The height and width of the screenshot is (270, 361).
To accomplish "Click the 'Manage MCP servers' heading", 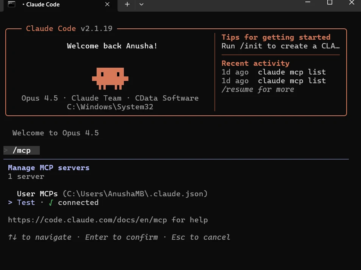I will point(48,168).
